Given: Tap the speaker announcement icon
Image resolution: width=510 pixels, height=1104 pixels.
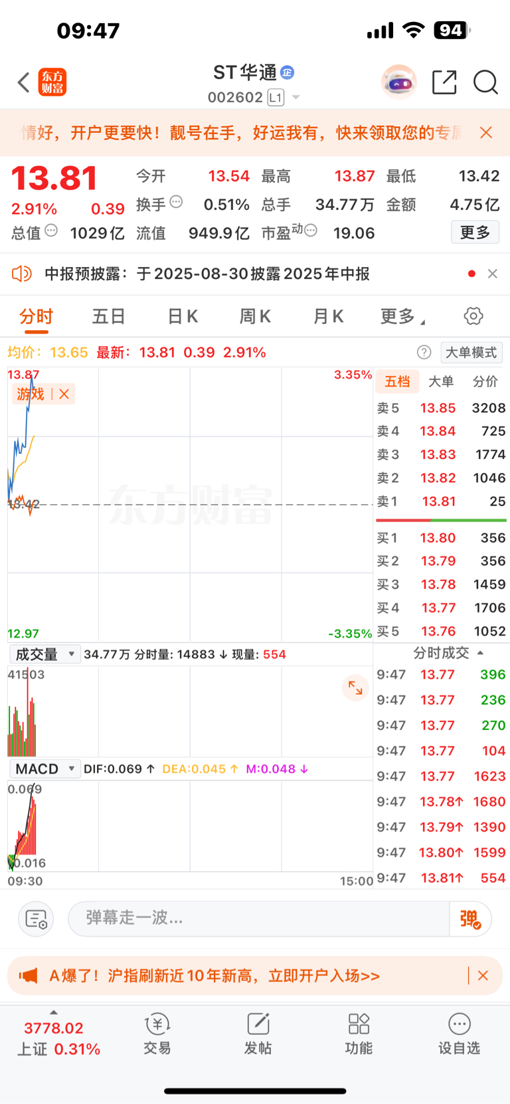Looking at the screenshot, I should coord(22,274).
